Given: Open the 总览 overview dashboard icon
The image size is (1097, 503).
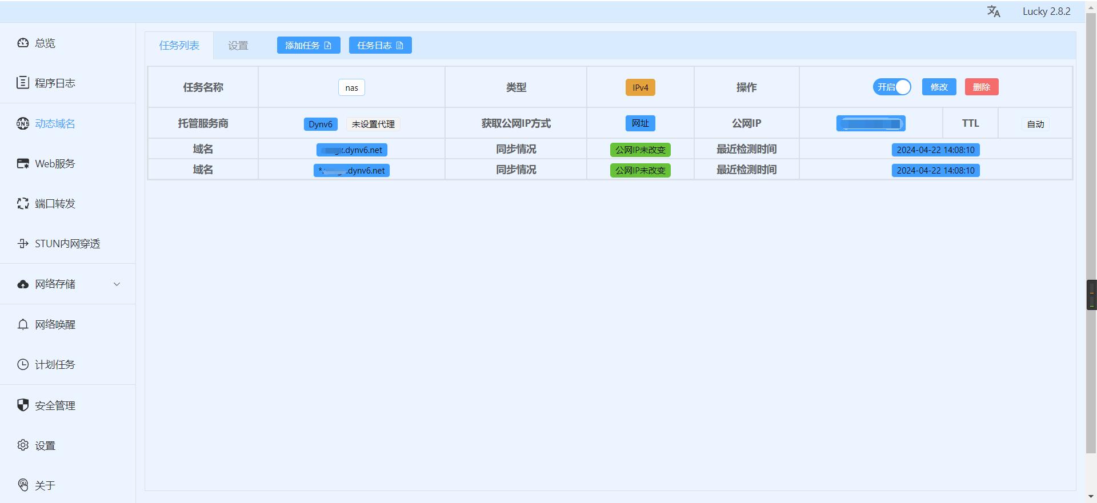Looking at the screenshot, I should click(23, 43).
